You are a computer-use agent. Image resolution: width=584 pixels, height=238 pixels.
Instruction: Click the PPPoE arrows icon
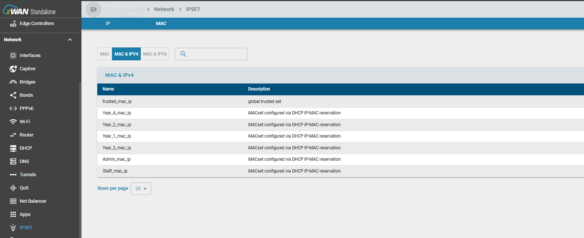pos(13,109)
